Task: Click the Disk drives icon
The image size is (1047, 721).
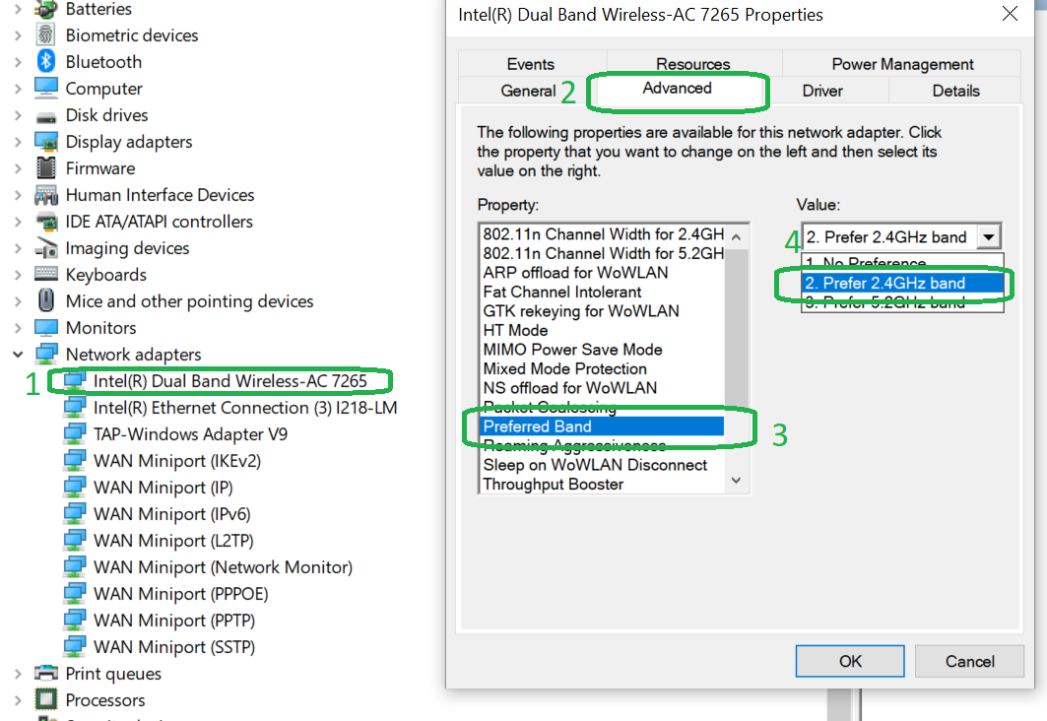Action: pyautogui.click(x=46, y=117)
